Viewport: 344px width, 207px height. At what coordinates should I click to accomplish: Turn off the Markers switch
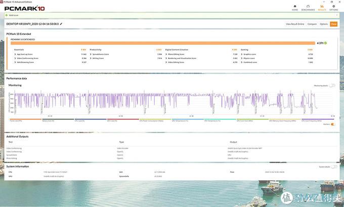tap(332, 124)
